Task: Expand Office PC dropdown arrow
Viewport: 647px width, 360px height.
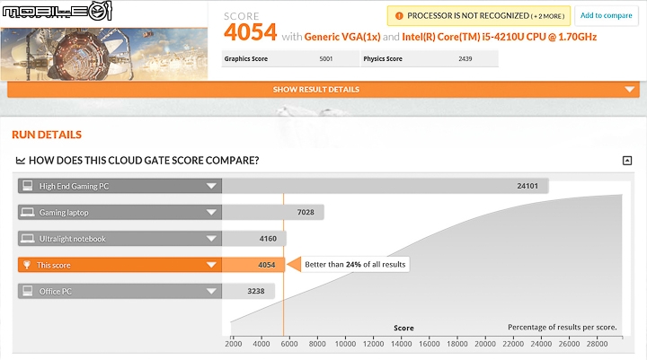Action: click(211, 291)
